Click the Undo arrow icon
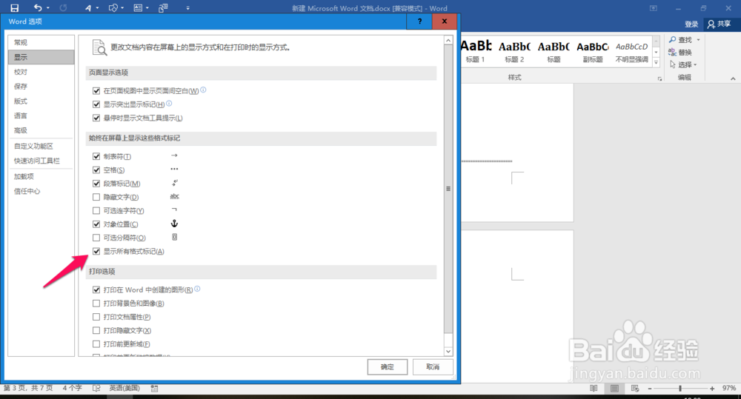The image size is (741, 399). pyautogui.click(x=38, y=7)
